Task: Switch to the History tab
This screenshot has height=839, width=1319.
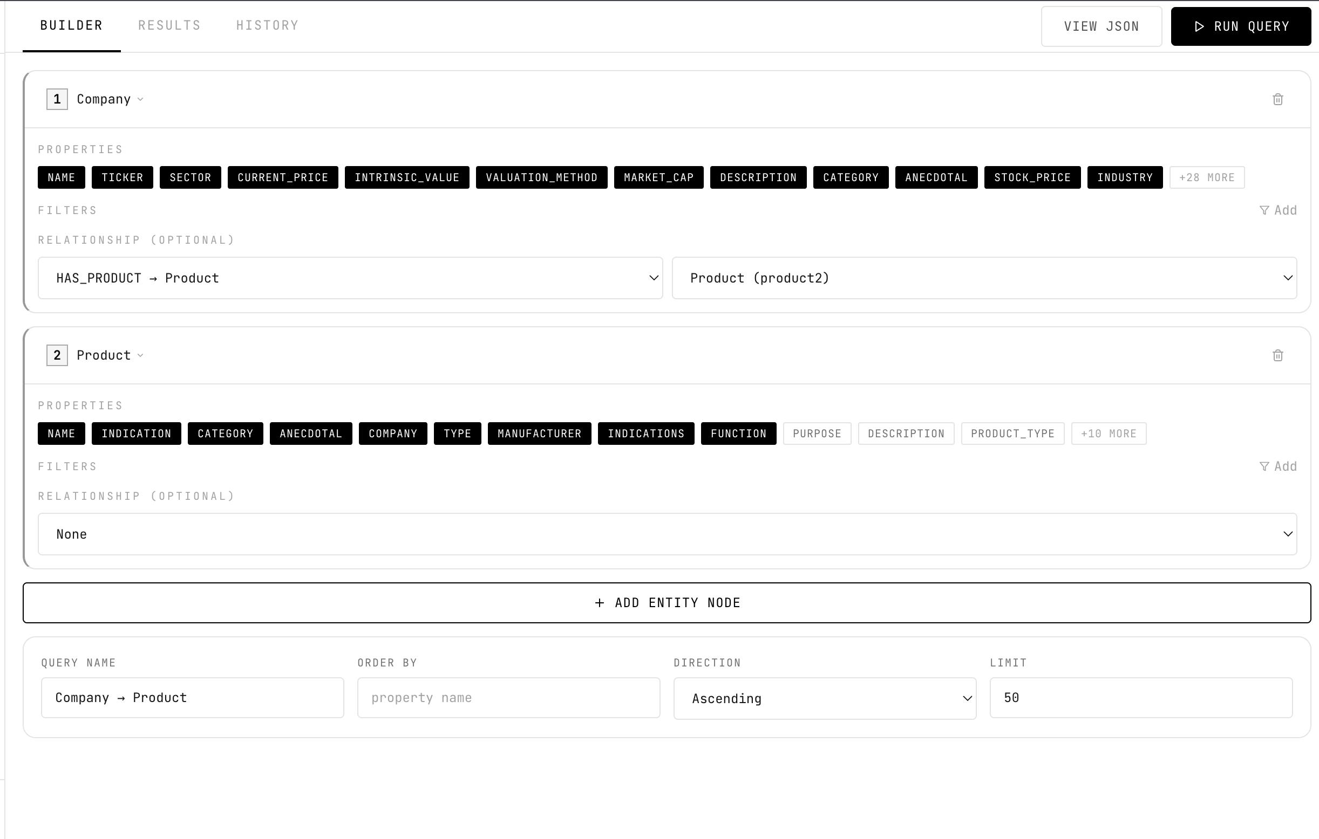Action: [267, 25]
